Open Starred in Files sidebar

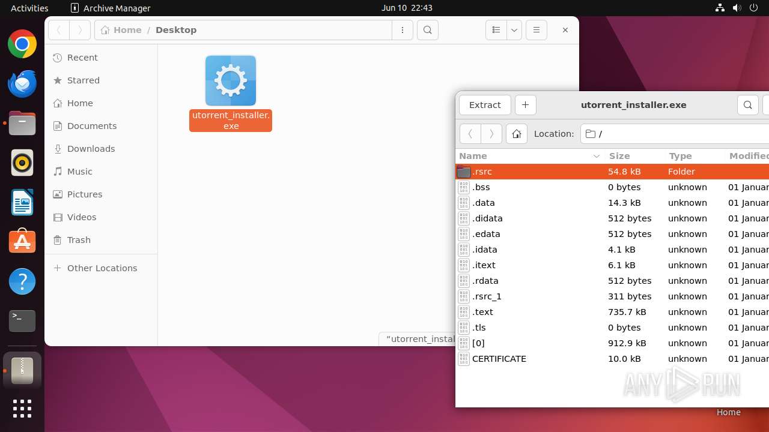(101, 80)
